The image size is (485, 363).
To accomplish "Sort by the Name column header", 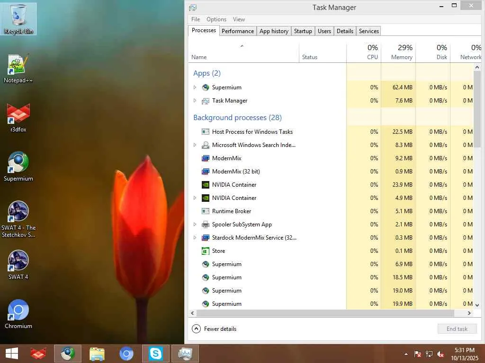I will [243, 52].
